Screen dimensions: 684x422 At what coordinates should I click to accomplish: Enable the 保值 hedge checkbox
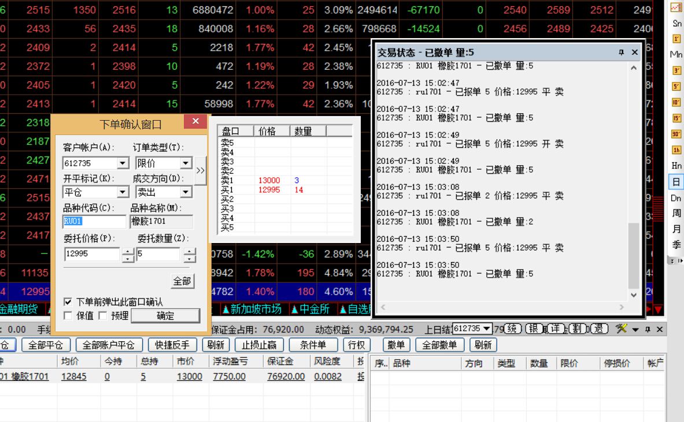tap(68, 316)
